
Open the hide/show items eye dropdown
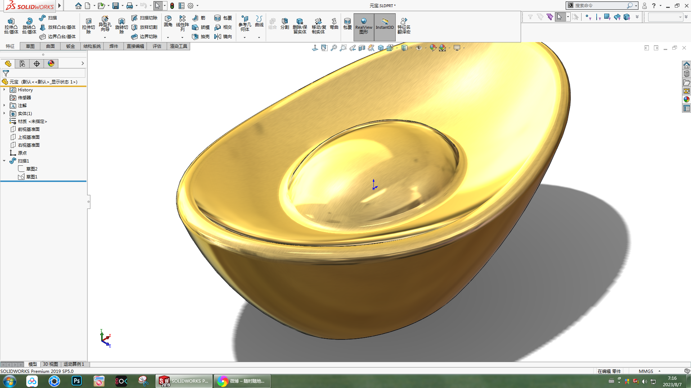pos(426,48)
